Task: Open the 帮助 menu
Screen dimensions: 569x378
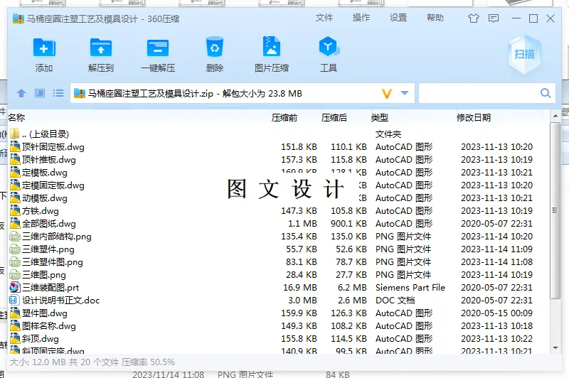Action: [x=435, y=18]
